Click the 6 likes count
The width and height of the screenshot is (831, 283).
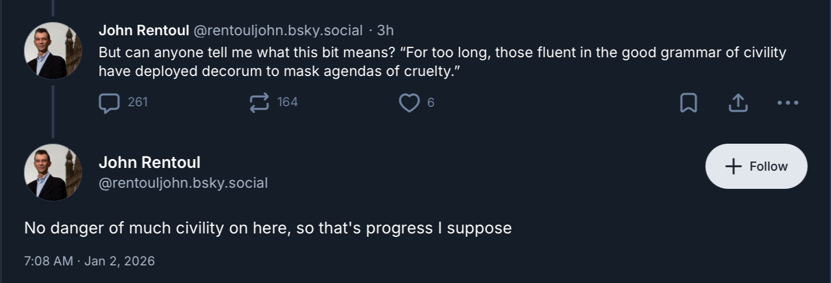coord(431,102)
